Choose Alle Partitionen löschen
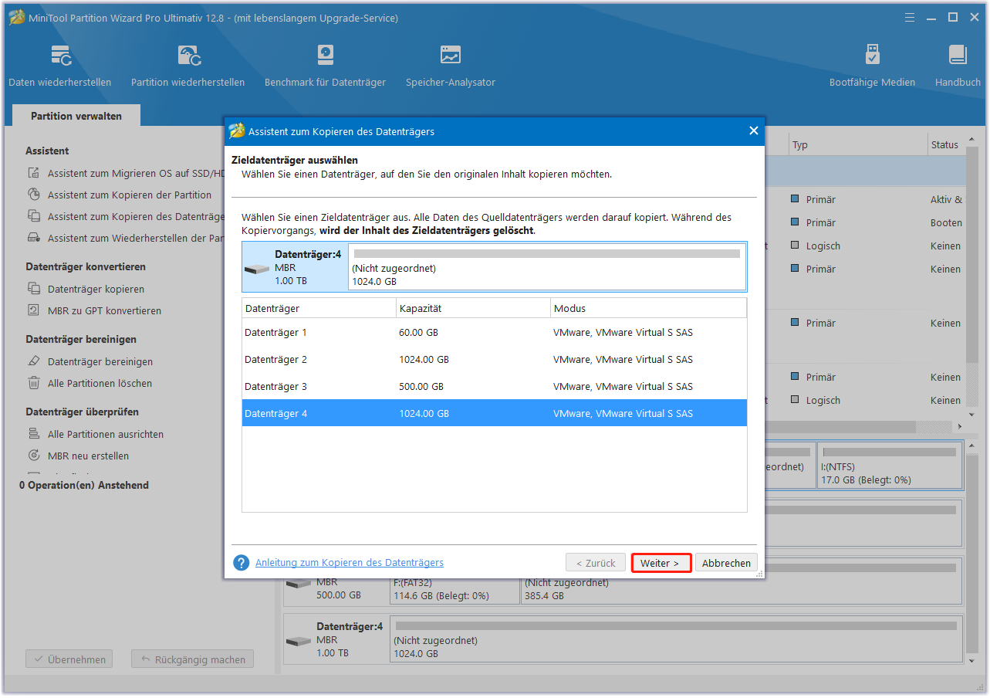This screenshot has width=990, height=698. 90,383
